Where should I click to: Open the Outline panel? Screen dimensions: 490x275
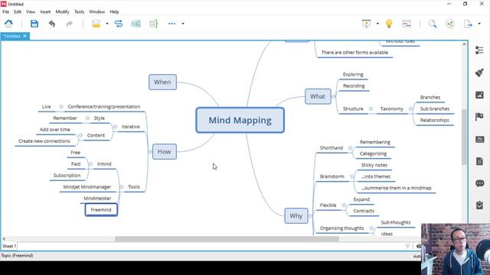(479, 50)
